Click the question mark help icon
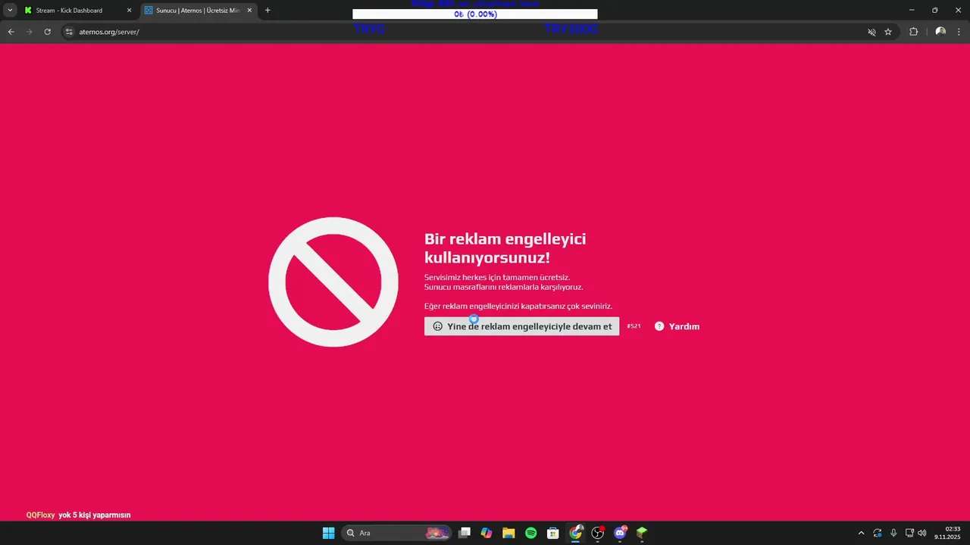This screenshot has width=970, height=545. pos(659,326)
